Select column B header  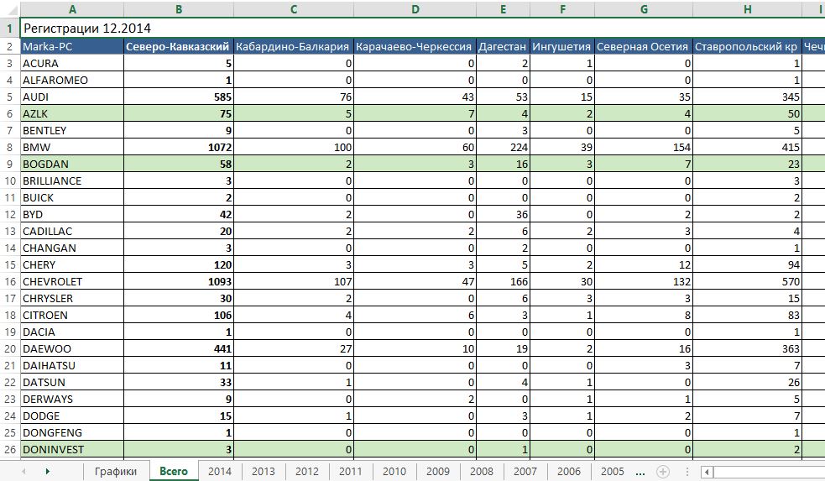click(x=179, y=9)
